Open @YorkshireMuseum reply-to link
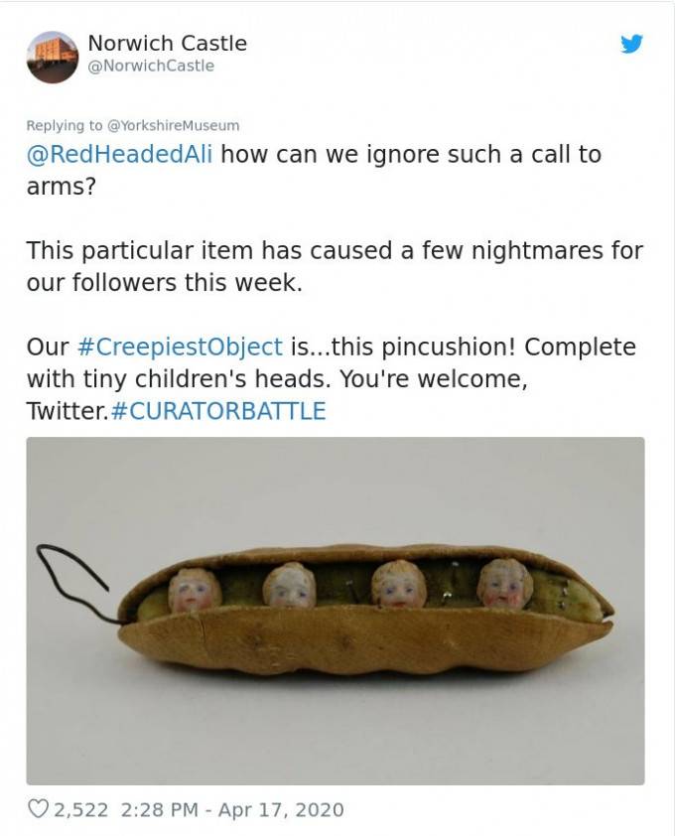Screen dimensions: 675x836 click(174, 126)
